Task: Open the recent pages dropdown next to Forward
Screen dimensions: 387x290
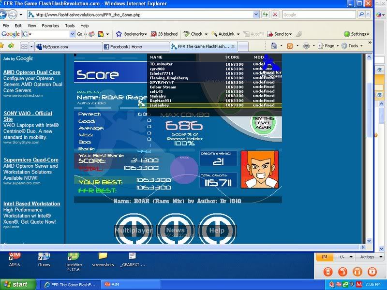Action: click(x=21, y=15)
